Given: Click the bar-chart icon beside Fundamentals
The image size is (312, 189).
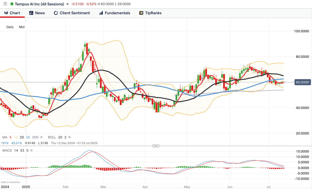Looking at the screenshot, I should click(x=101, y=13).
